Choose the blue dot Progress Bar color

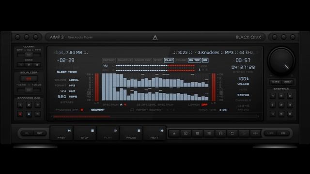(x=29, y=114)
